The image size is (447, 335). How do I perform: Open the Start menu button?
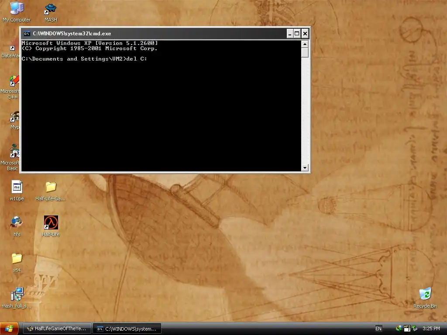(9, 328)
